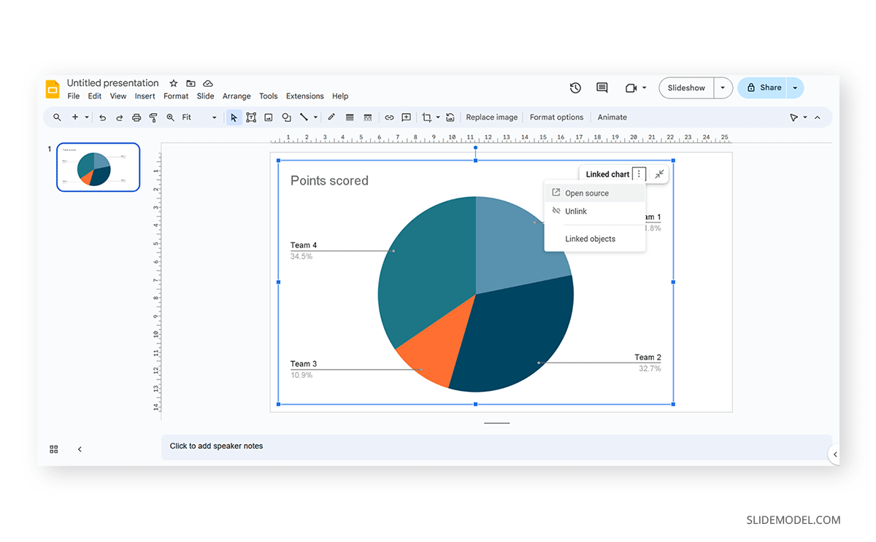Image resolution: width=876 pixels, height=542 pixels.
Task: Click to add speaker notes field
Action: tap(496, 446)
